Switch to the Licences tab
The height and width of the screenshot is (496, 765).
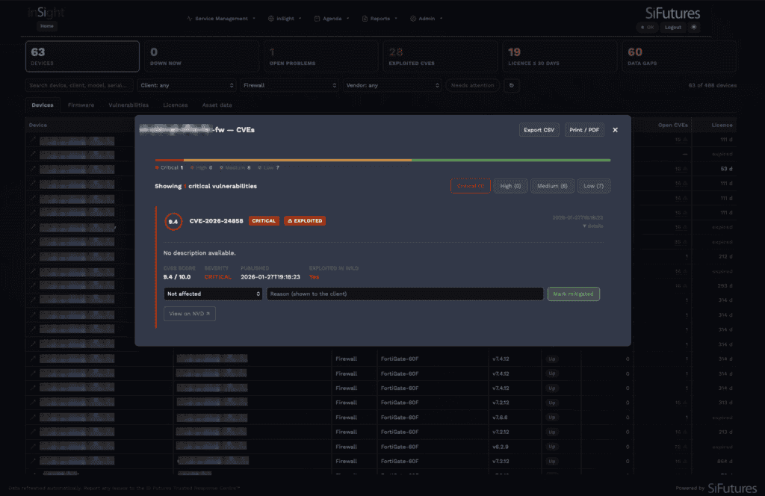click(x=175, y=105)
